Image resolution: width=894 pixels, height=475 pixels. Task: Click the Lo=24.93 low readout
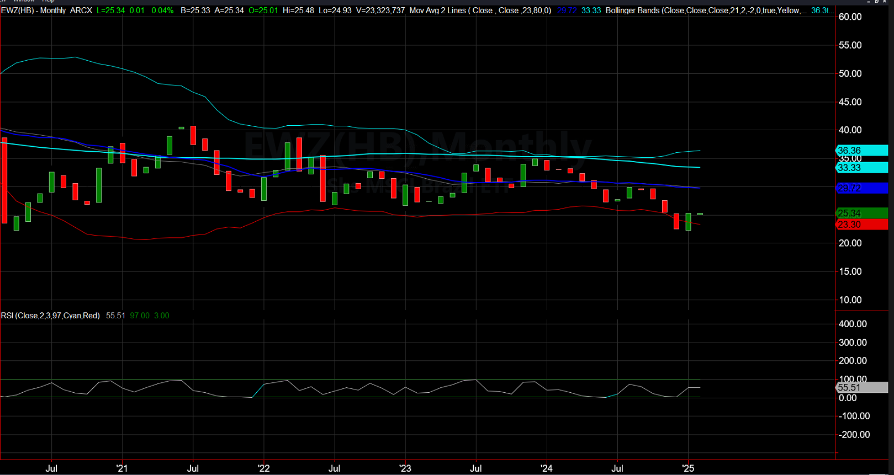335,10
